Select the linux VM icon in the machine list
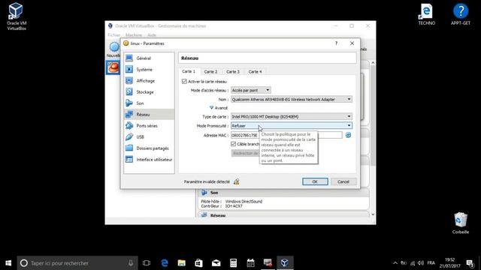The image size is (481, 270). point(113,67)
